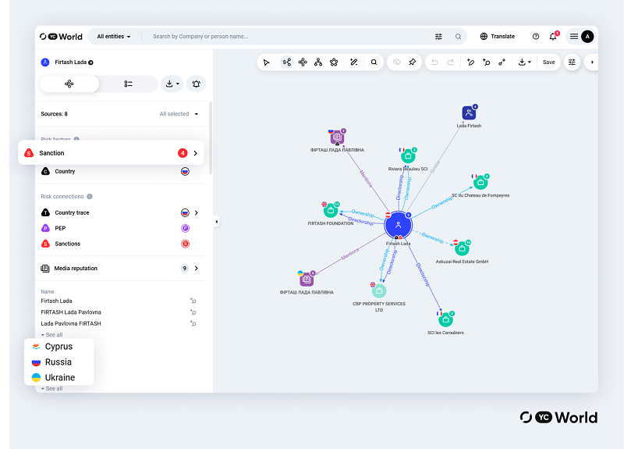Click the Translate button
The image size is (624, 449).
tap(497, 36)
